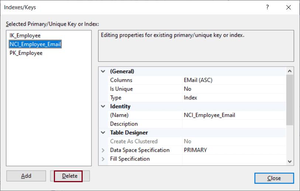Click the Is Unique value No

(187, 89)
